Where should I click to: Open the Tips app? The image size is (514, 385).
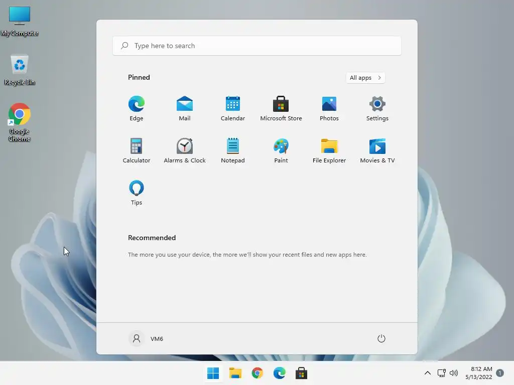tap(137, 193)
